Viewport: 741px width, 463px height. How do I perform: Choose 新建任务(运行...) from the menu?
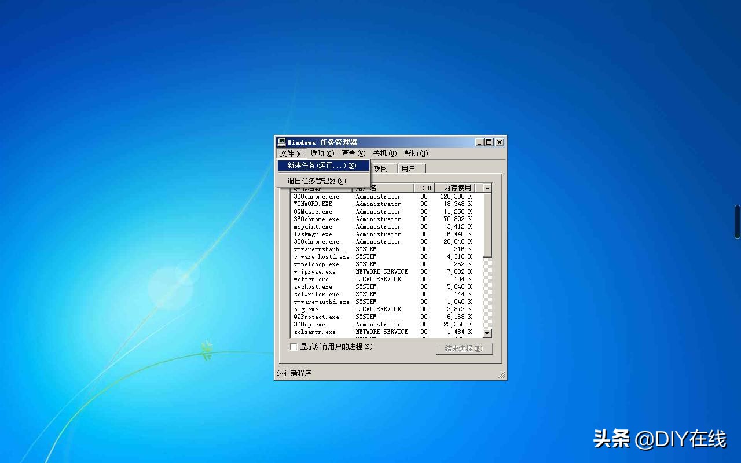[322, 166]
